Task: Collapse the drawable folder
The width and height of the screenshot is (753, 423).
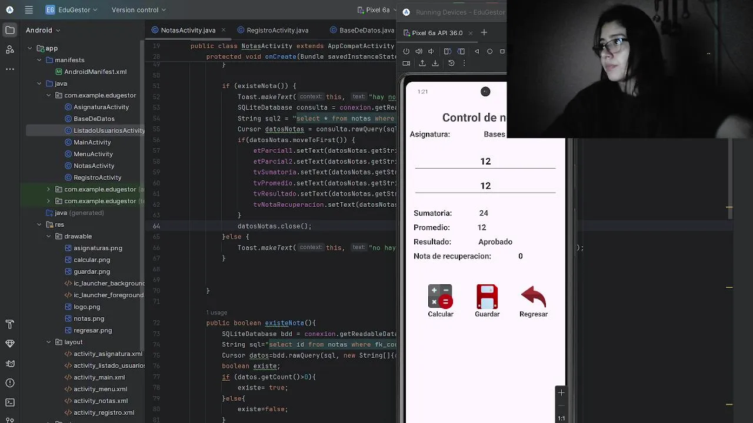Action: pos(49,236)
